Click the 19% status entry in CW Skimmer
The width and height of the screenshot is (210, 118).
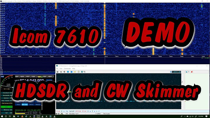[x=67, y=114]
